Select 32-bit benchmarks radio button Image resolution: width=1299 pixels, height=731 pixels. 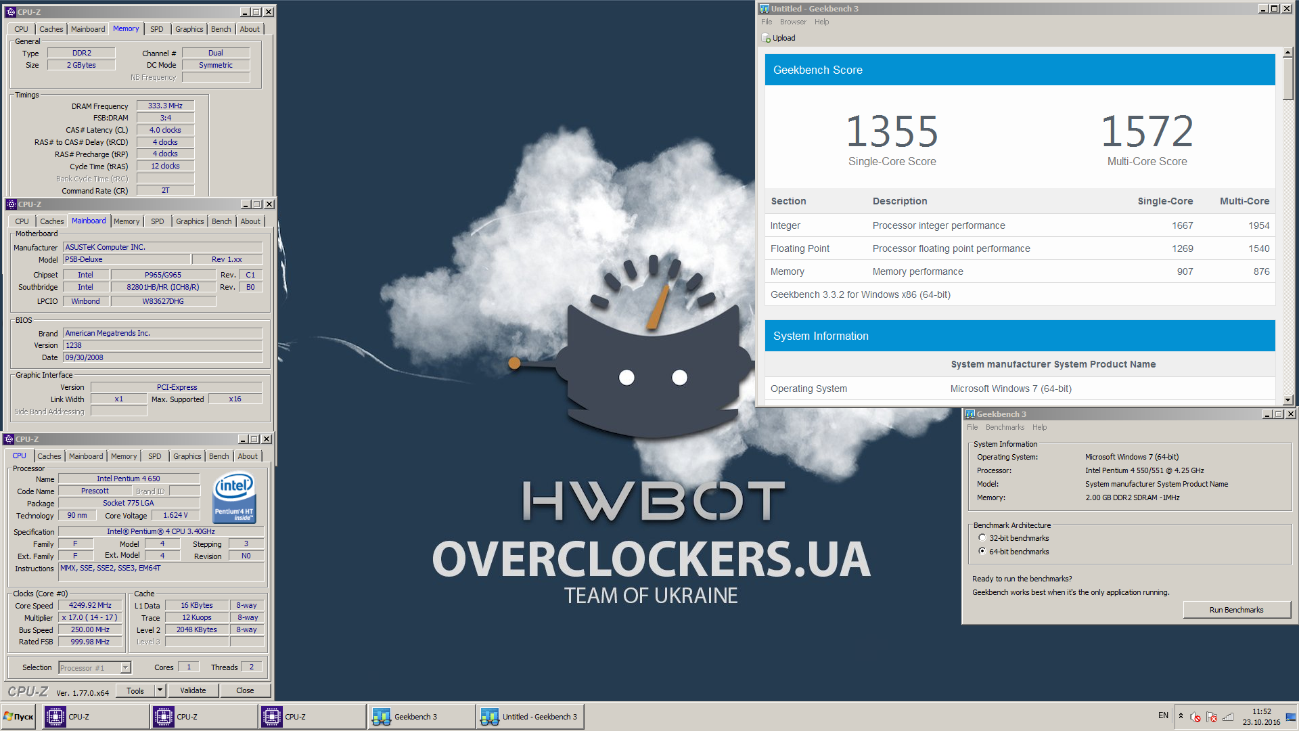pyautogui.click(x=982, y=538)
